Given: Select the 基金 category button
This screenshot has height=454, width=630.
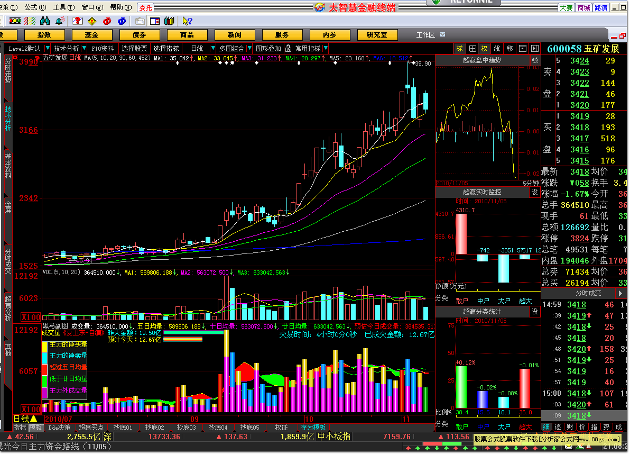Looking at the screenshot, I should (x=91, y=35).
